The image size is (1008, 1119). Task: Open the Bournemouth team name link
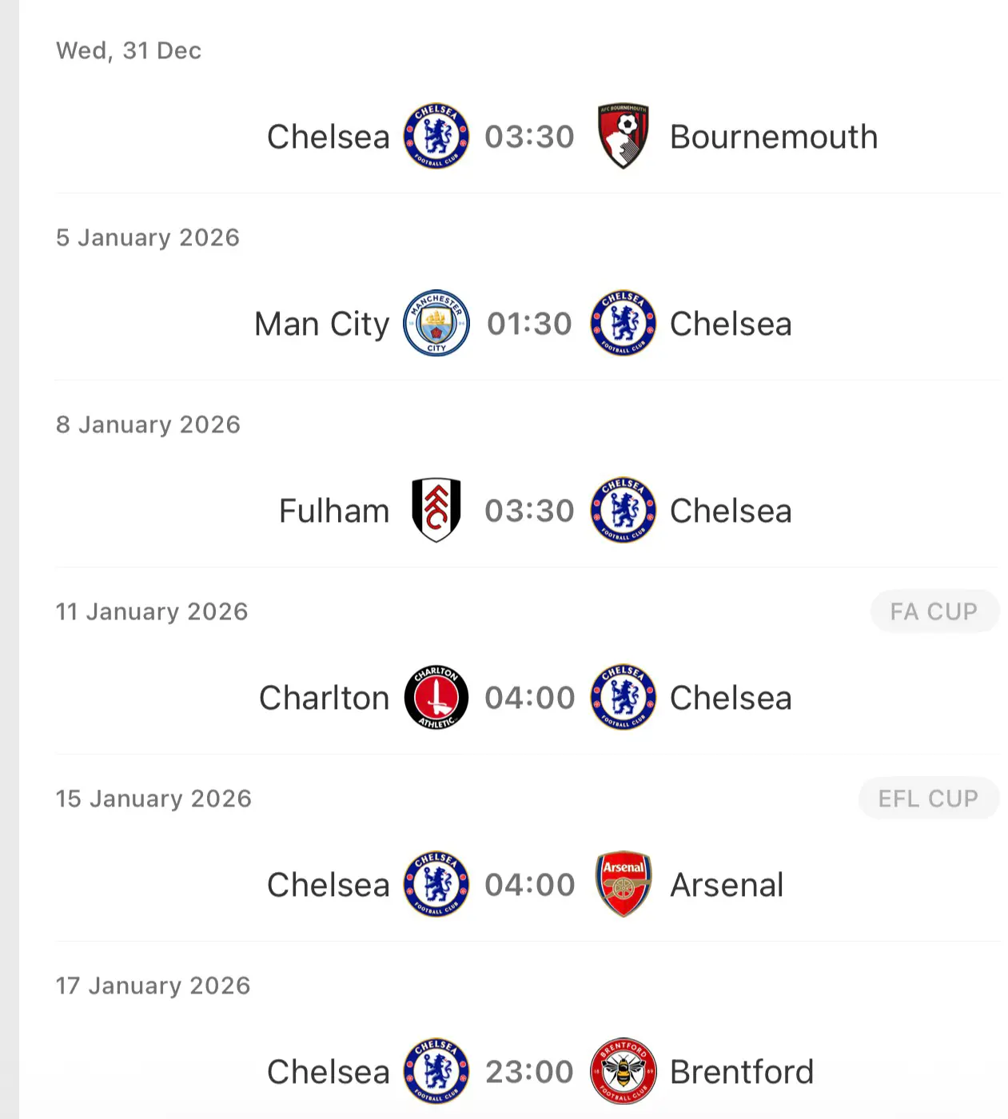pyautogui.click(x=774, y=137)
